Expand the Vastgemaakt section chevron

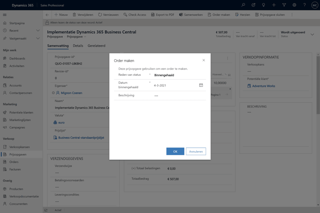click(x=38, y=38)
